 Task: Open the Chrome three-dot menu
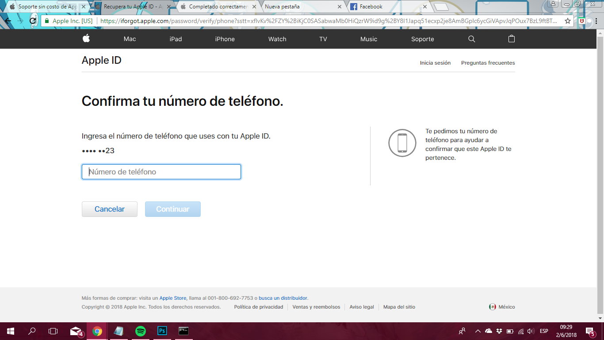[x=596, y=21]
